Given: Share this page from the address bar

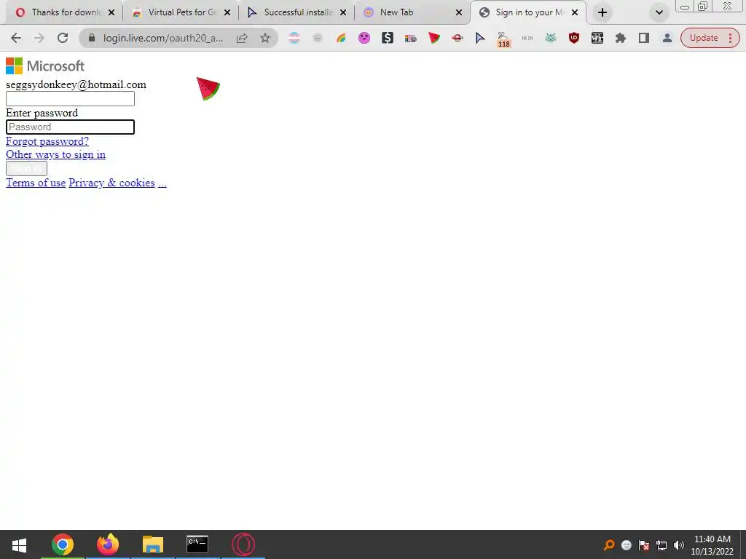Looking at the screenshot, I should pyautogui.click(x=242, y=38).
